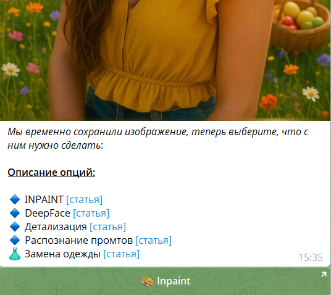Open the photo of woman in yellow blouse
Viewport: 331px width, 295px height.
click(165, 60)
